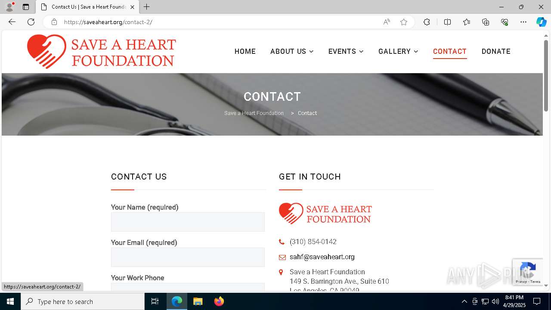Image resolution: width=551 pixels, height=310 pixels.
Task: Open the reCAPTCHA Terms link
Action: click(536, 282)
